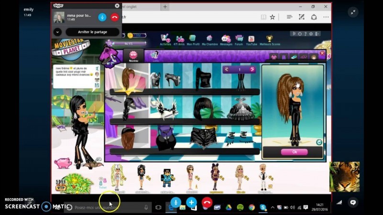The image size is (383, 215).
Task: Select the black bob hair item
Action: pyautogui.click(x=203, y=109)
